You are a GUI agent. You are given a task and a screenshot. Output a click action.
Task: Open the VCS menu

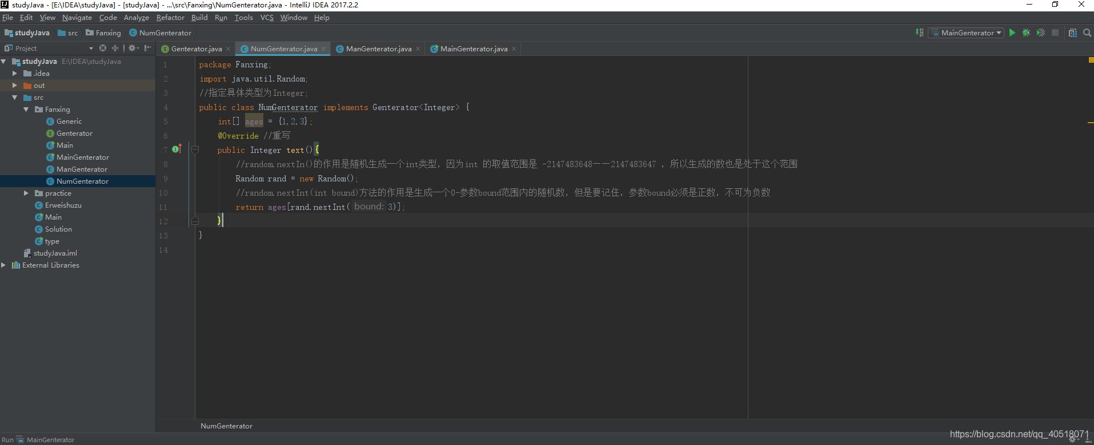[267, 18]
